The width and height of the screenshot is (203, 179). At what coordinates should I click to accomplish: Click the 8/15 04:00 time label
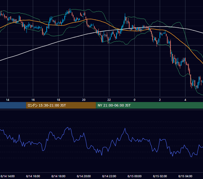point(185,176)
